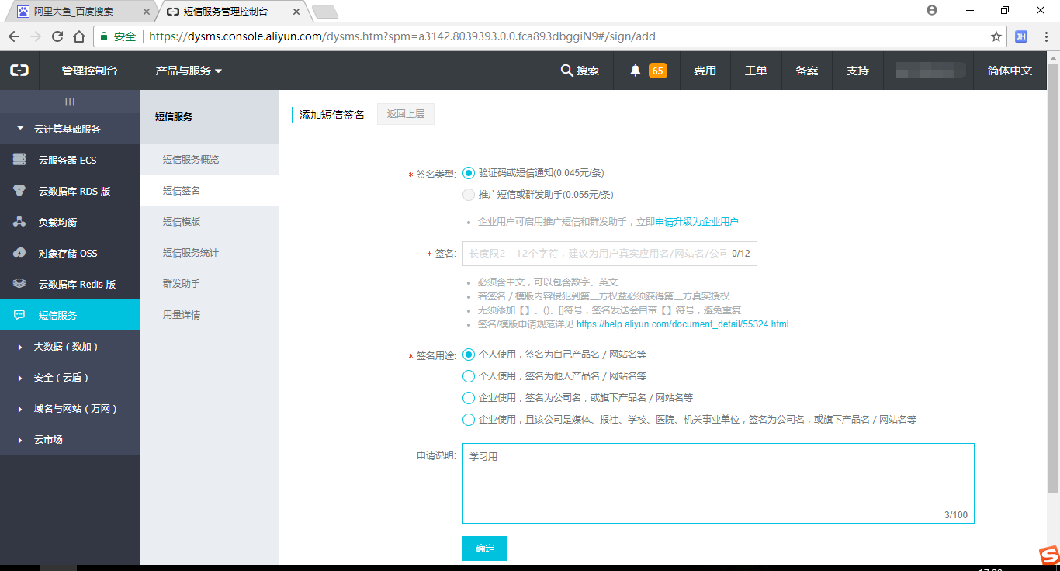The width and height of the screenshot is (1060, 571).
Task: Click the Aliyun logo icon
Action: pyautogui.click(x=19, y=71)
